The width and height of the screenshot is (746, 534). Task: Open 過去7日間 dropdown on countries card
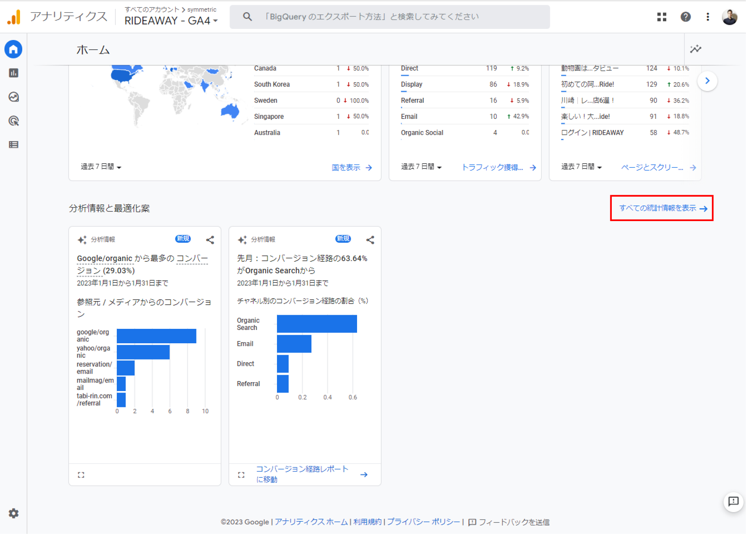[x=101, y=167]
